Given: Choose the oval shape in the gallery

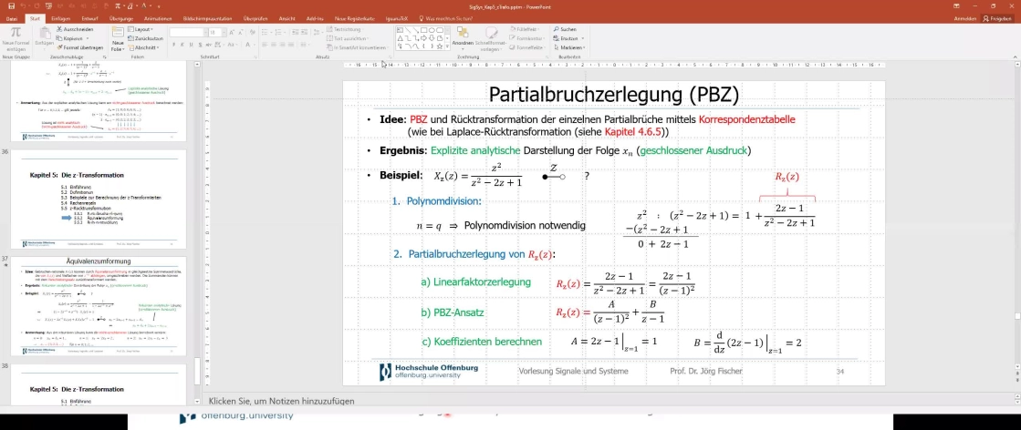Looking at the screenshot, I should [x=431, y=30].
